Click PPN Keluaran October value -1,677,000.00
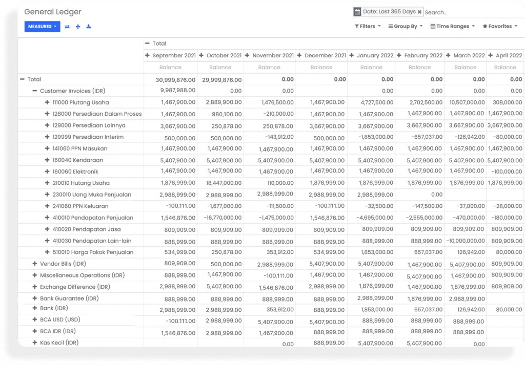Screen dimensions: 525x365 pyautogui.click(x=225, y=206)
